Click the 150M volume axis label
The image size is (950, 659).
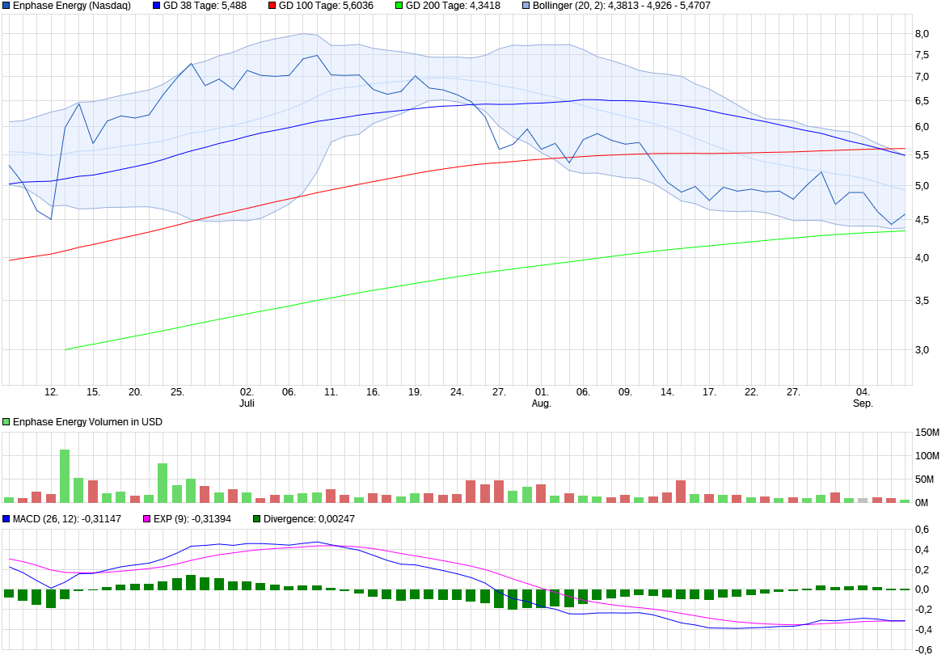927,433
